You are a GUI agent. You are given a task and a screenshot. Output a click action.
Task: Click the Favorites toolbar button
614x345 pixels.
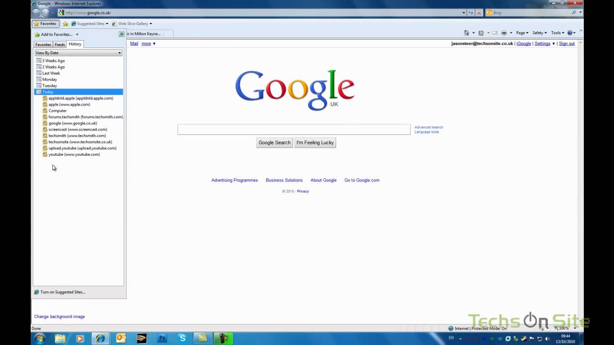(x=46, y=23)
